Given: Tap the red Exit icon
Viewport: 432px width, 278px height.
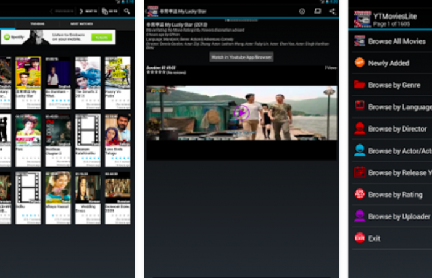Looking at the screenshot, I should [359, 238].
